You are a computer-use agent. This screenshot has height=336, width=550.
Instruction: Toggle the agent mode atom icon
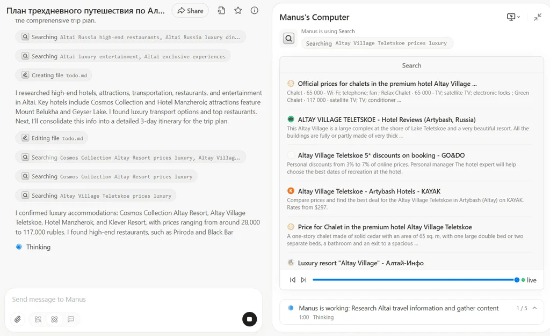54,319
